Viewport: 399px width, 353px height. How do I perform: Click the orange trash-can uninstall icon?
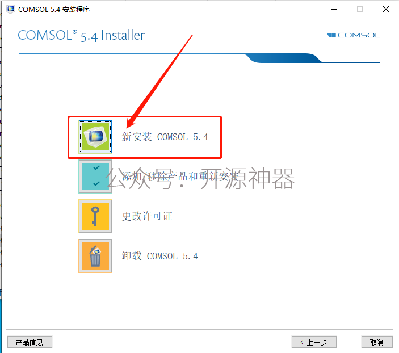(x=95, y=256)
